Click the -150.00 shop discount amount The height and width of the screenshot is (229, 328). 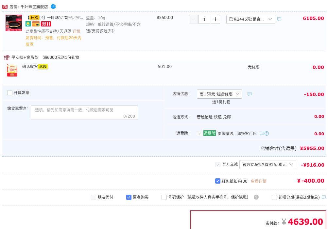click(x=314, y=94)
